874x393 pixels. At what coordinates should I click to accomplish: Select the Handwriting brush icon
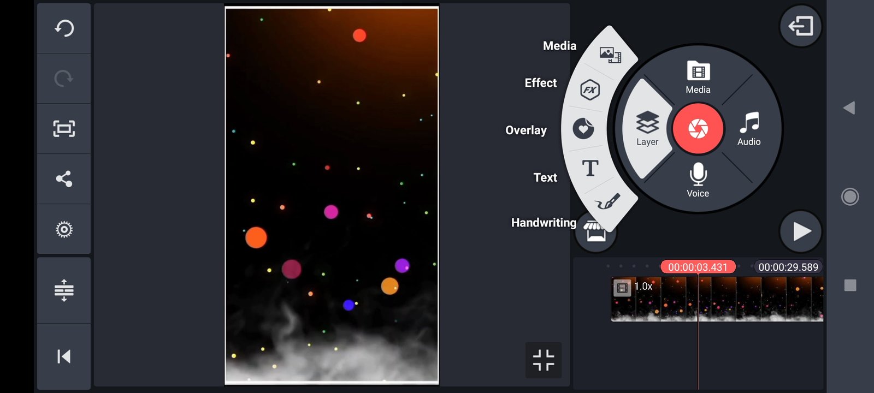tap(607, 202)
